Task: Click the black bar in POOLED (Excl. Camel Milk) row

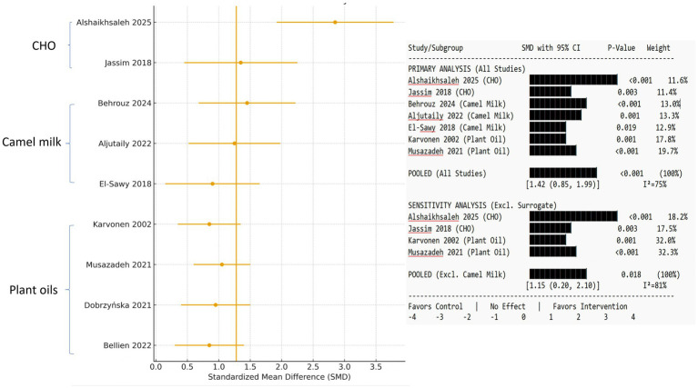Action: coord(558,274)
